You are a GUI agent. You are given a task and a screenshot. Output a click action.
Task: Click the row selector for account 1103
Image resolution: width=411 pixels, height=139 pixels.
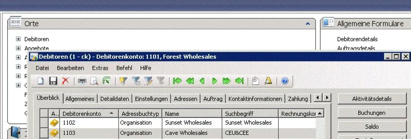[x=44, y=133]
